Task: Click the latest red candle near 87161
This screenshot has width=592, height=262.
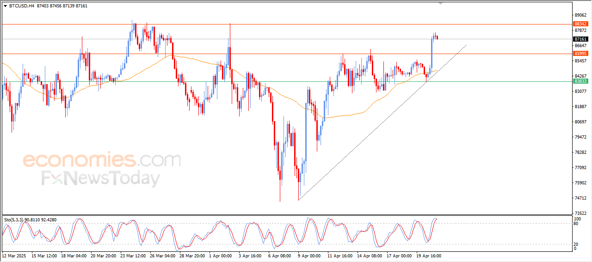Action: click(437, 37)
